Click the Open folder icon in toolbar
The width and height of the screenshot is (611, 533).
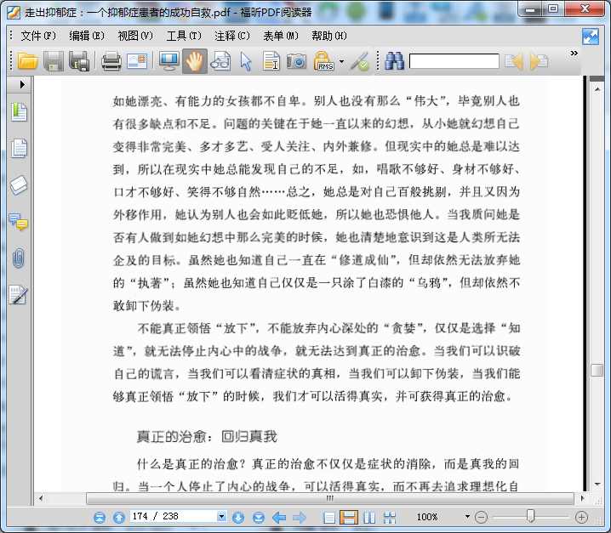pos(28,61)
